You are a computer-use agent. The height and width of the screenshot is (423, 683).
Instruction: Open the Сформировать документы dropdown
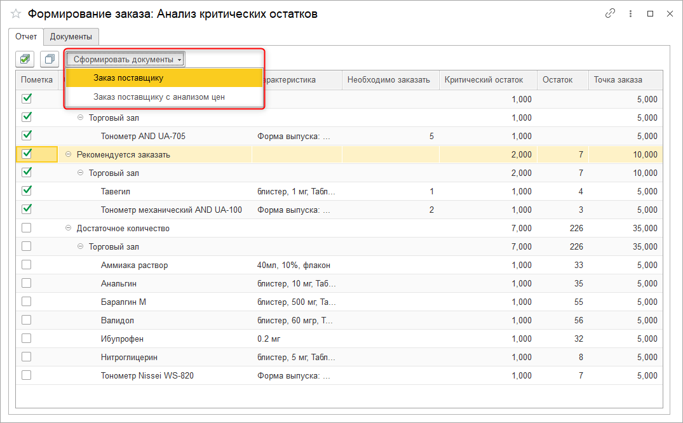click(x=125, y=59)
